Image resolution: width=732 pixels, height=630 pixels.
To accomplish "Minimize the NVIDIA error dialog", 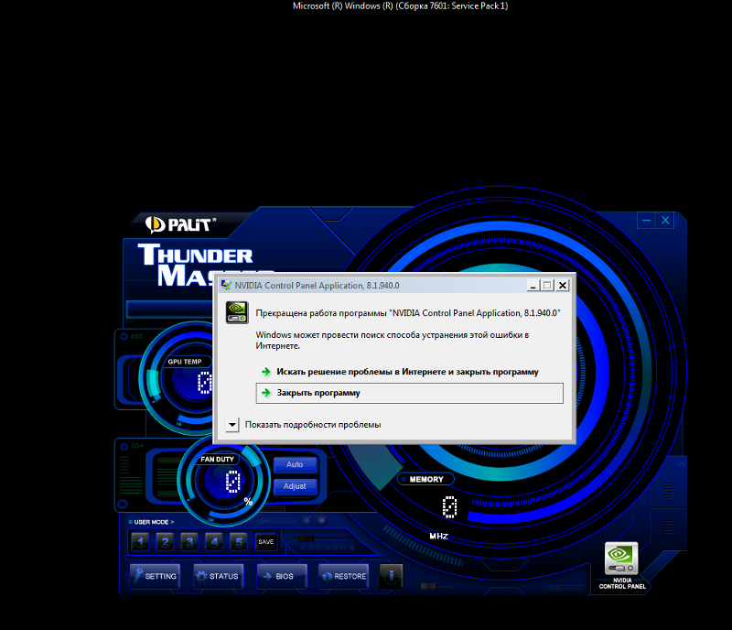I will click(x=533, y=285).
